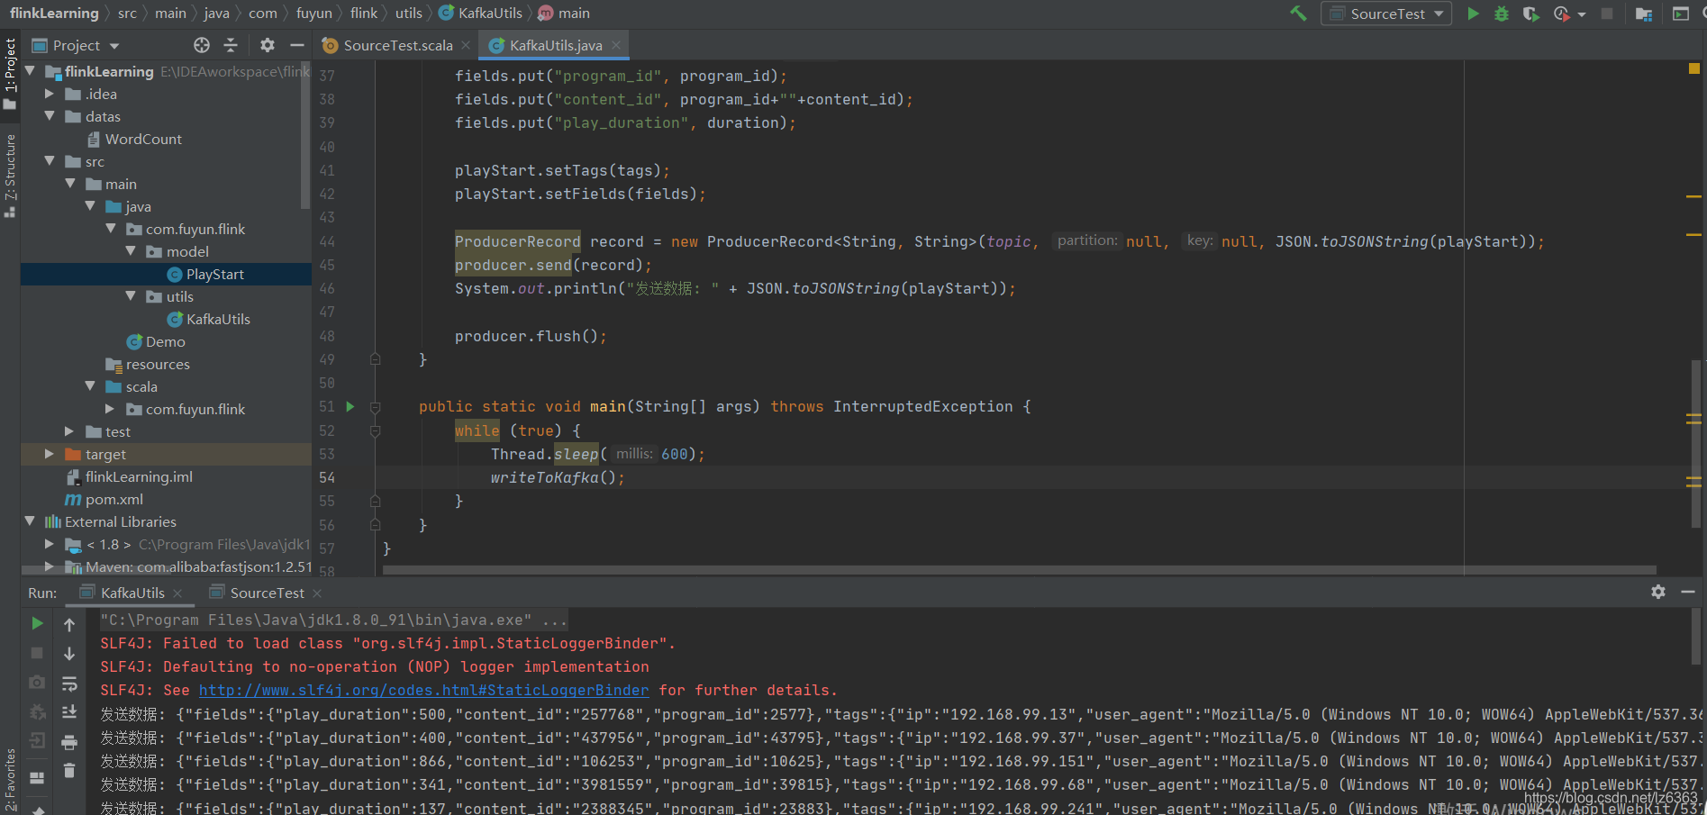Build the project with the hammer icon
Screen dimensions: 1707x815
[x=1298, y=14]
